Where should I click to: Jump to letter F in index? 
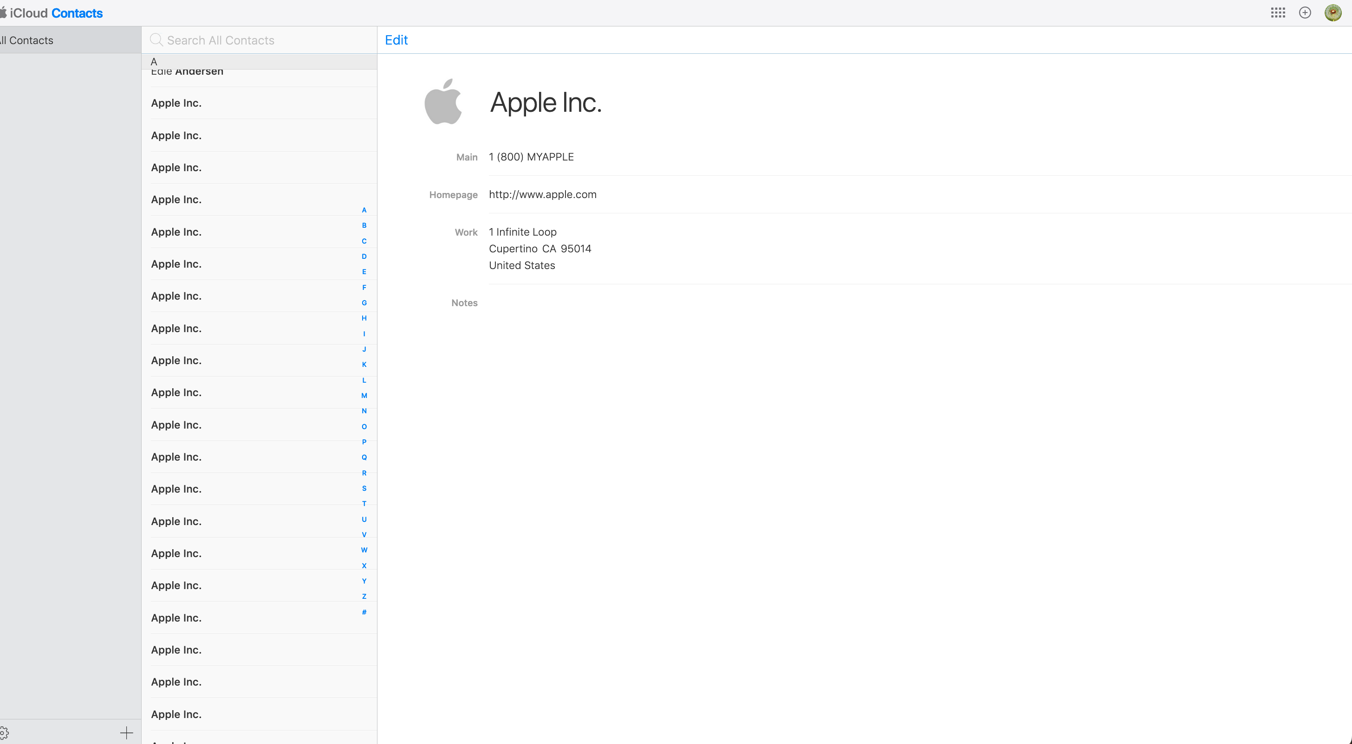click(364, 287)
